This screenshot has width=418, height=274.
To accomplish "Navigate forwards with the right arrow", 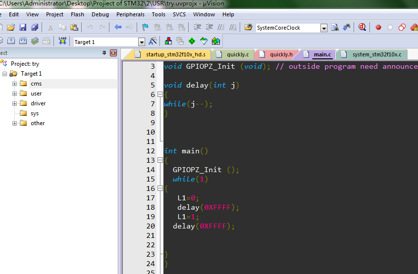I will [x=130, y=27].
